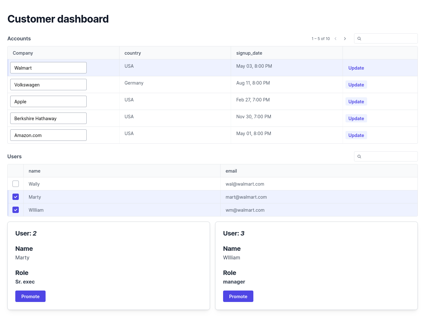Screen dimensions: 428x322
Task: Click the User: 2 card heading
Action: tap(26, 233)
